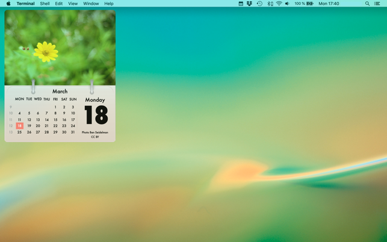Open Notification Center list icon
This screenshot has width=387, height=242.
377,4
